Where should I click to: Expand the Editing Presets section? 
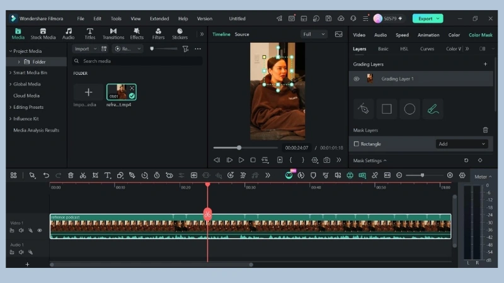pos(10,107)
